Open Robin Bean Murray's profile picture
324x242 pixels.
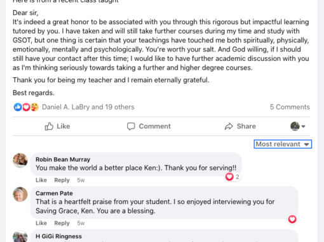click(x=20, y=160)
